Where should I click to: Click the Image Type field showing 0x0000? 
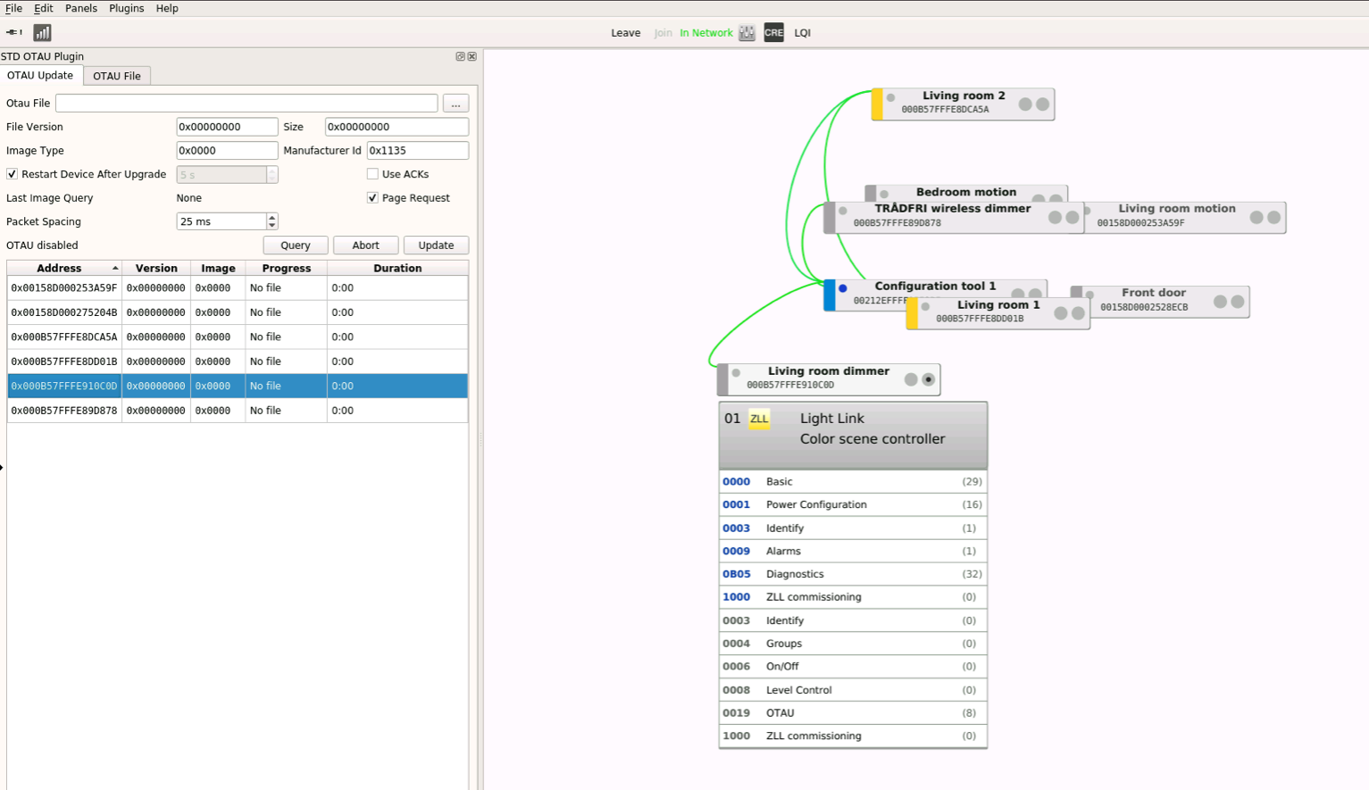click(227, 151)
